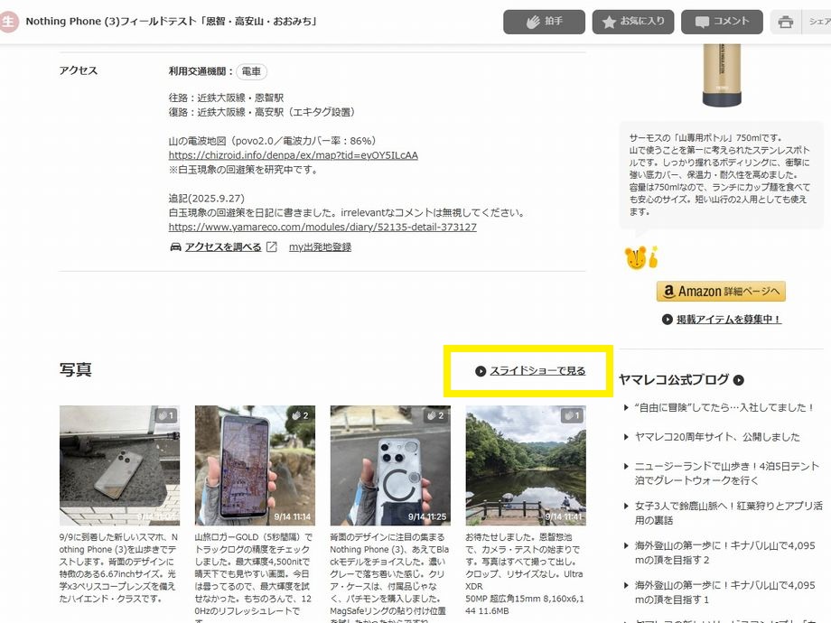Open first photo of phone on rock
The height and width of the screenshot is (623, 831).
point(119,466)
